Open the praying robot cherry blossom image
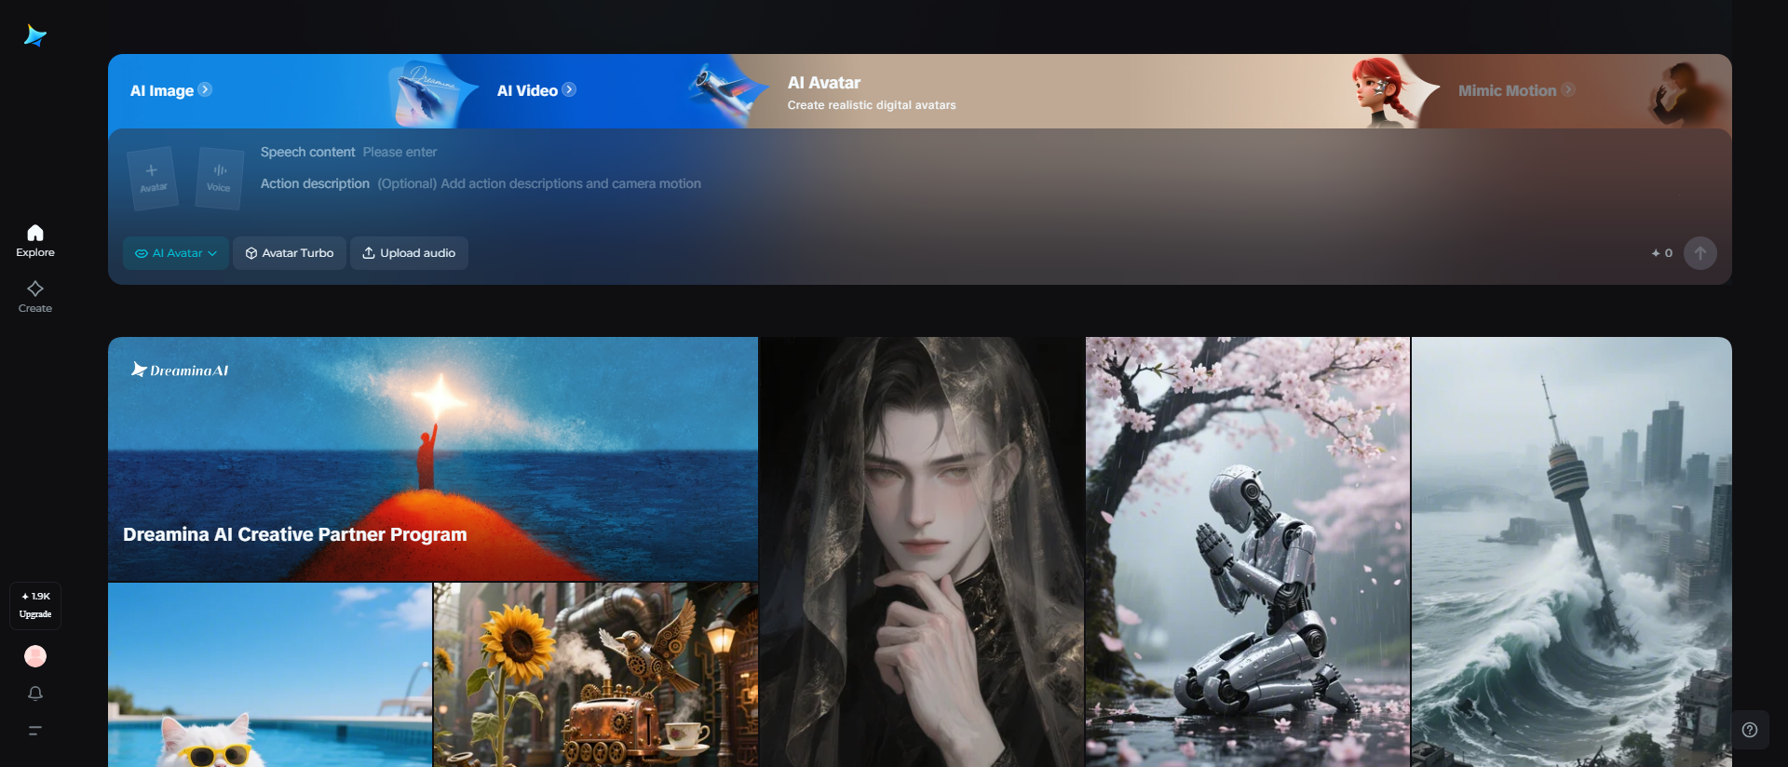 (x=1248, y=552)
